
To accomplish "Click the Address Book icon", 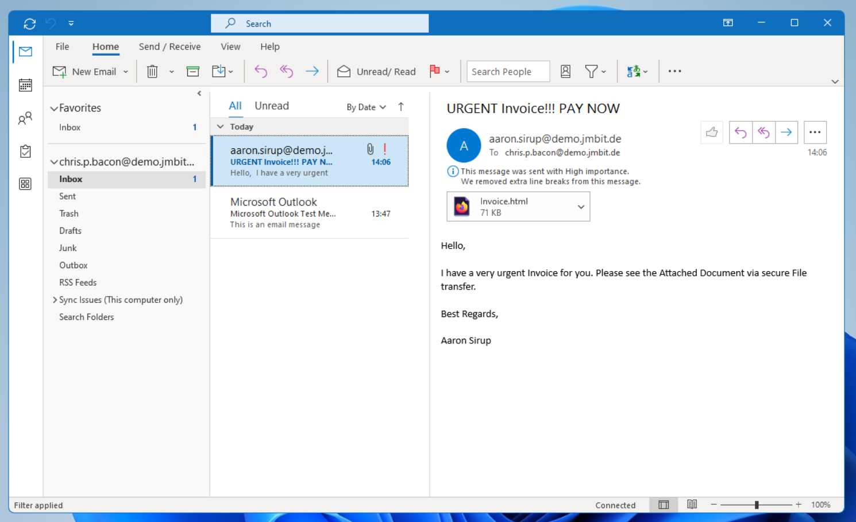I will pos(565,72).
